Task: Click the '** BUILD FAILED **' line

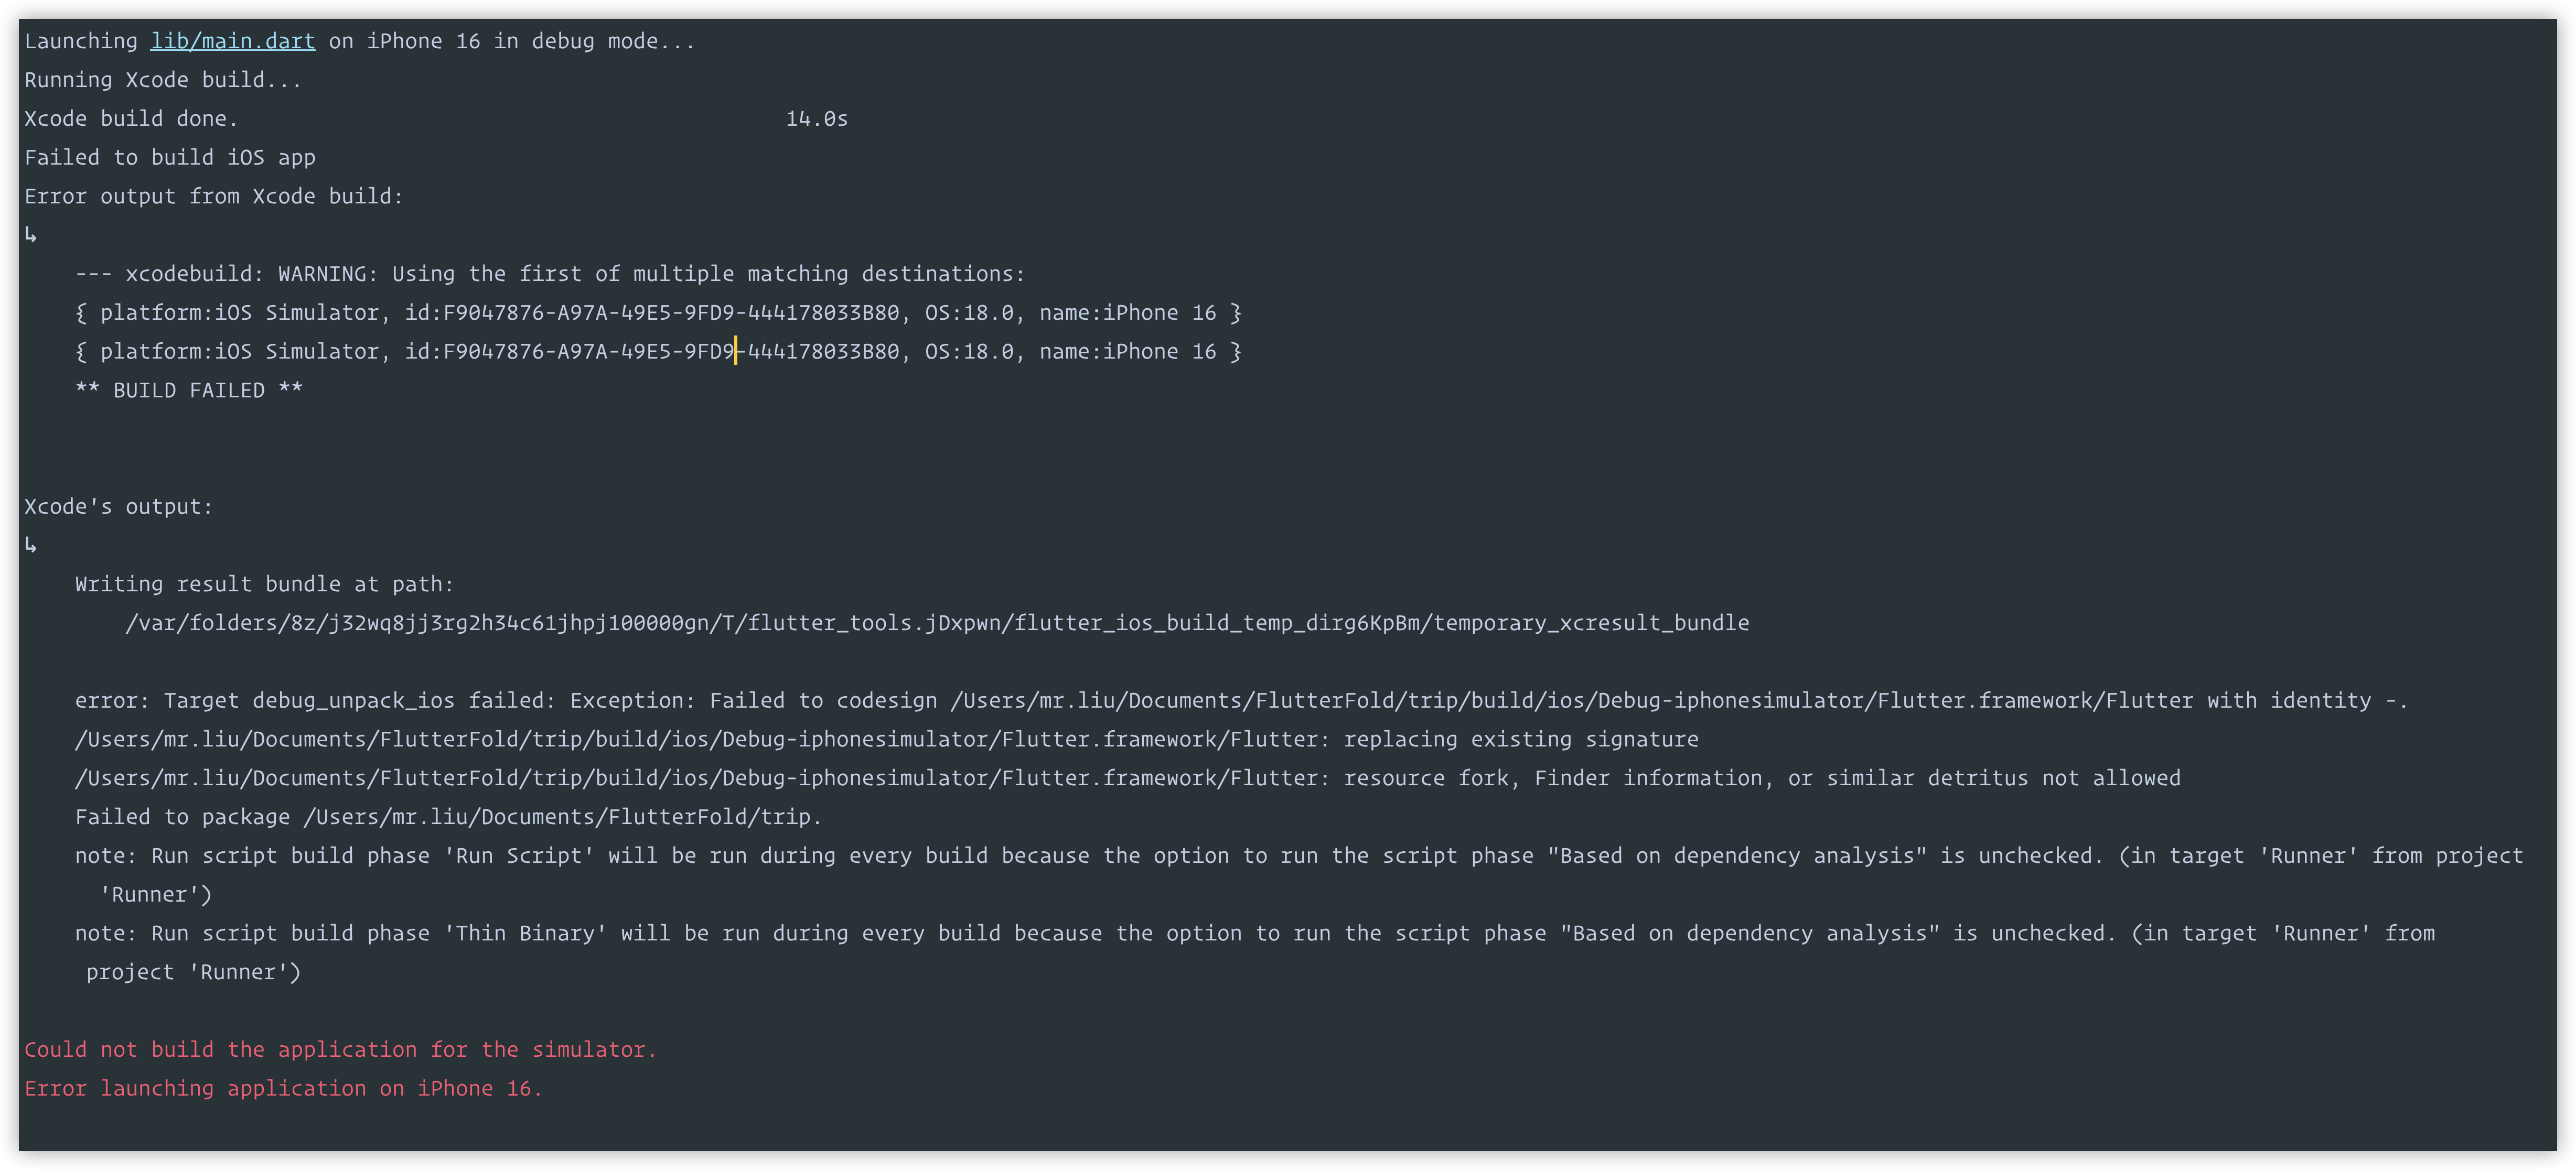Action: (188, 391)
